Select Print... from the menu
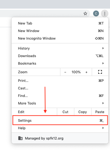This screenshot has width=110, height=150. 60,81
